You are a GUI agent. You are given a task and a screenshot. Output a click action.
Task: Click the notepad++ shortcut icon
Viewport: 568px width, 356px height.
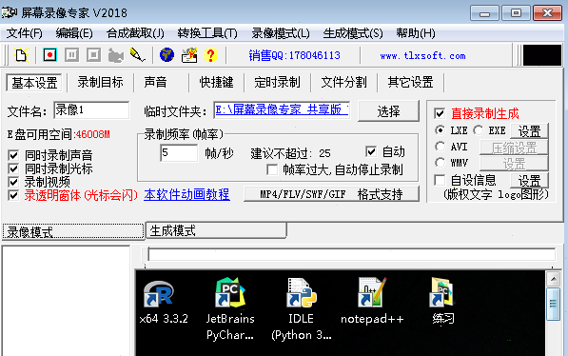point(372,292)
